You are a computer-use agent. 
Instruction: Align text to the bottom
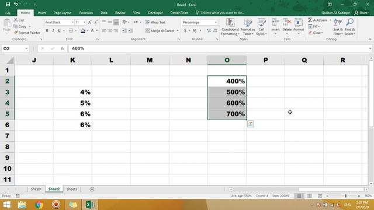[116, 22]
